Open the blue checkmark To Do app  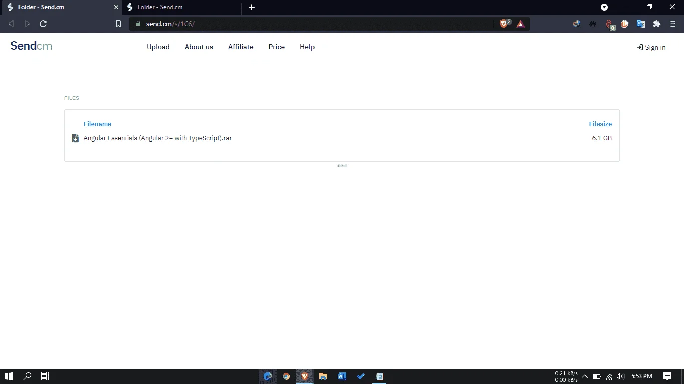pyautogui.click(x=361, y=376)
